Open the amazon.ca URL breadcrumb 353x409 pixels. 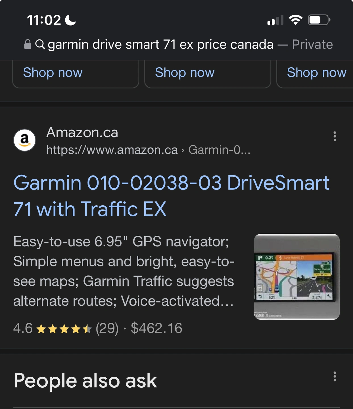148,150
